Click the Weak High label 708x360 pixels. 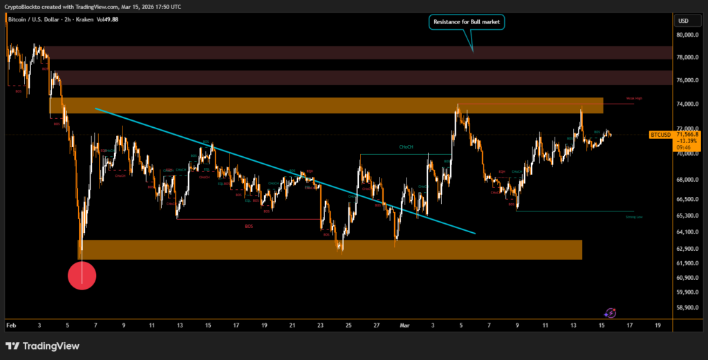[634, 99]
